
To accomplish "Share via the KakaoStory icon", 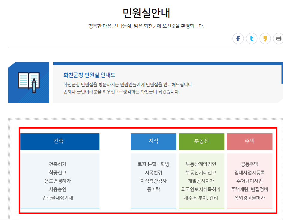I will 265,38.
